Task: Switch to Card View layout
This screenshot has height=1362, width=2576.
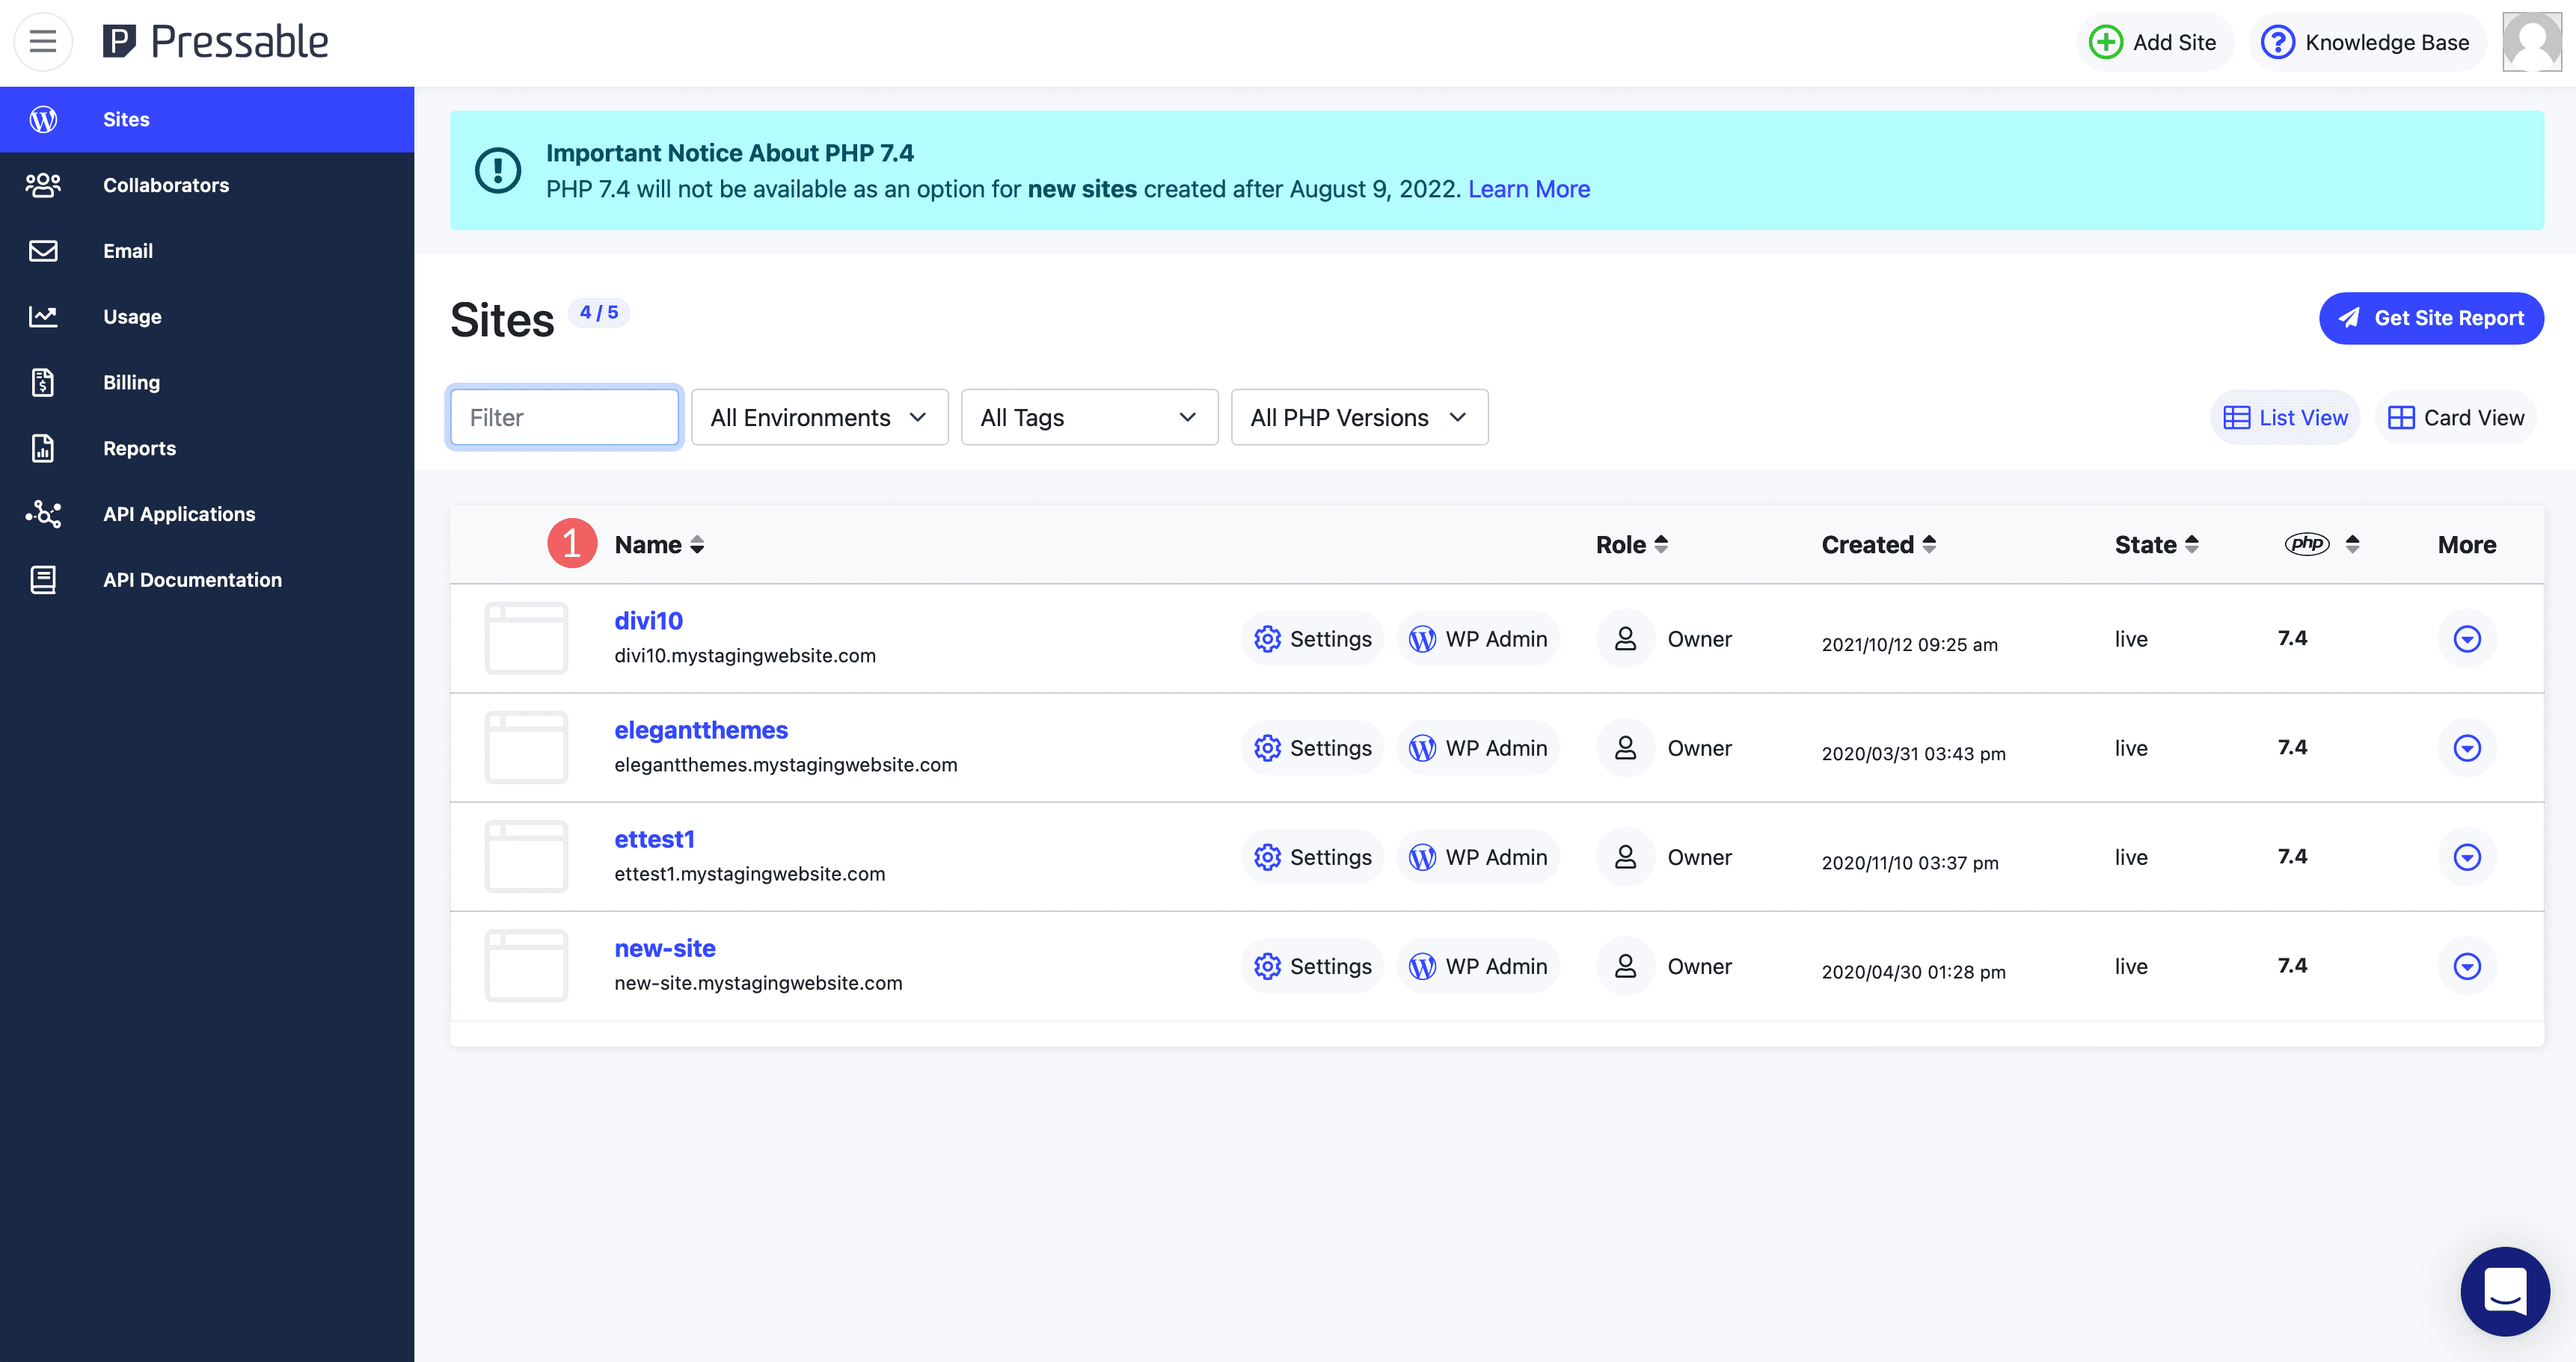Action: click(x=2453, y=416)
